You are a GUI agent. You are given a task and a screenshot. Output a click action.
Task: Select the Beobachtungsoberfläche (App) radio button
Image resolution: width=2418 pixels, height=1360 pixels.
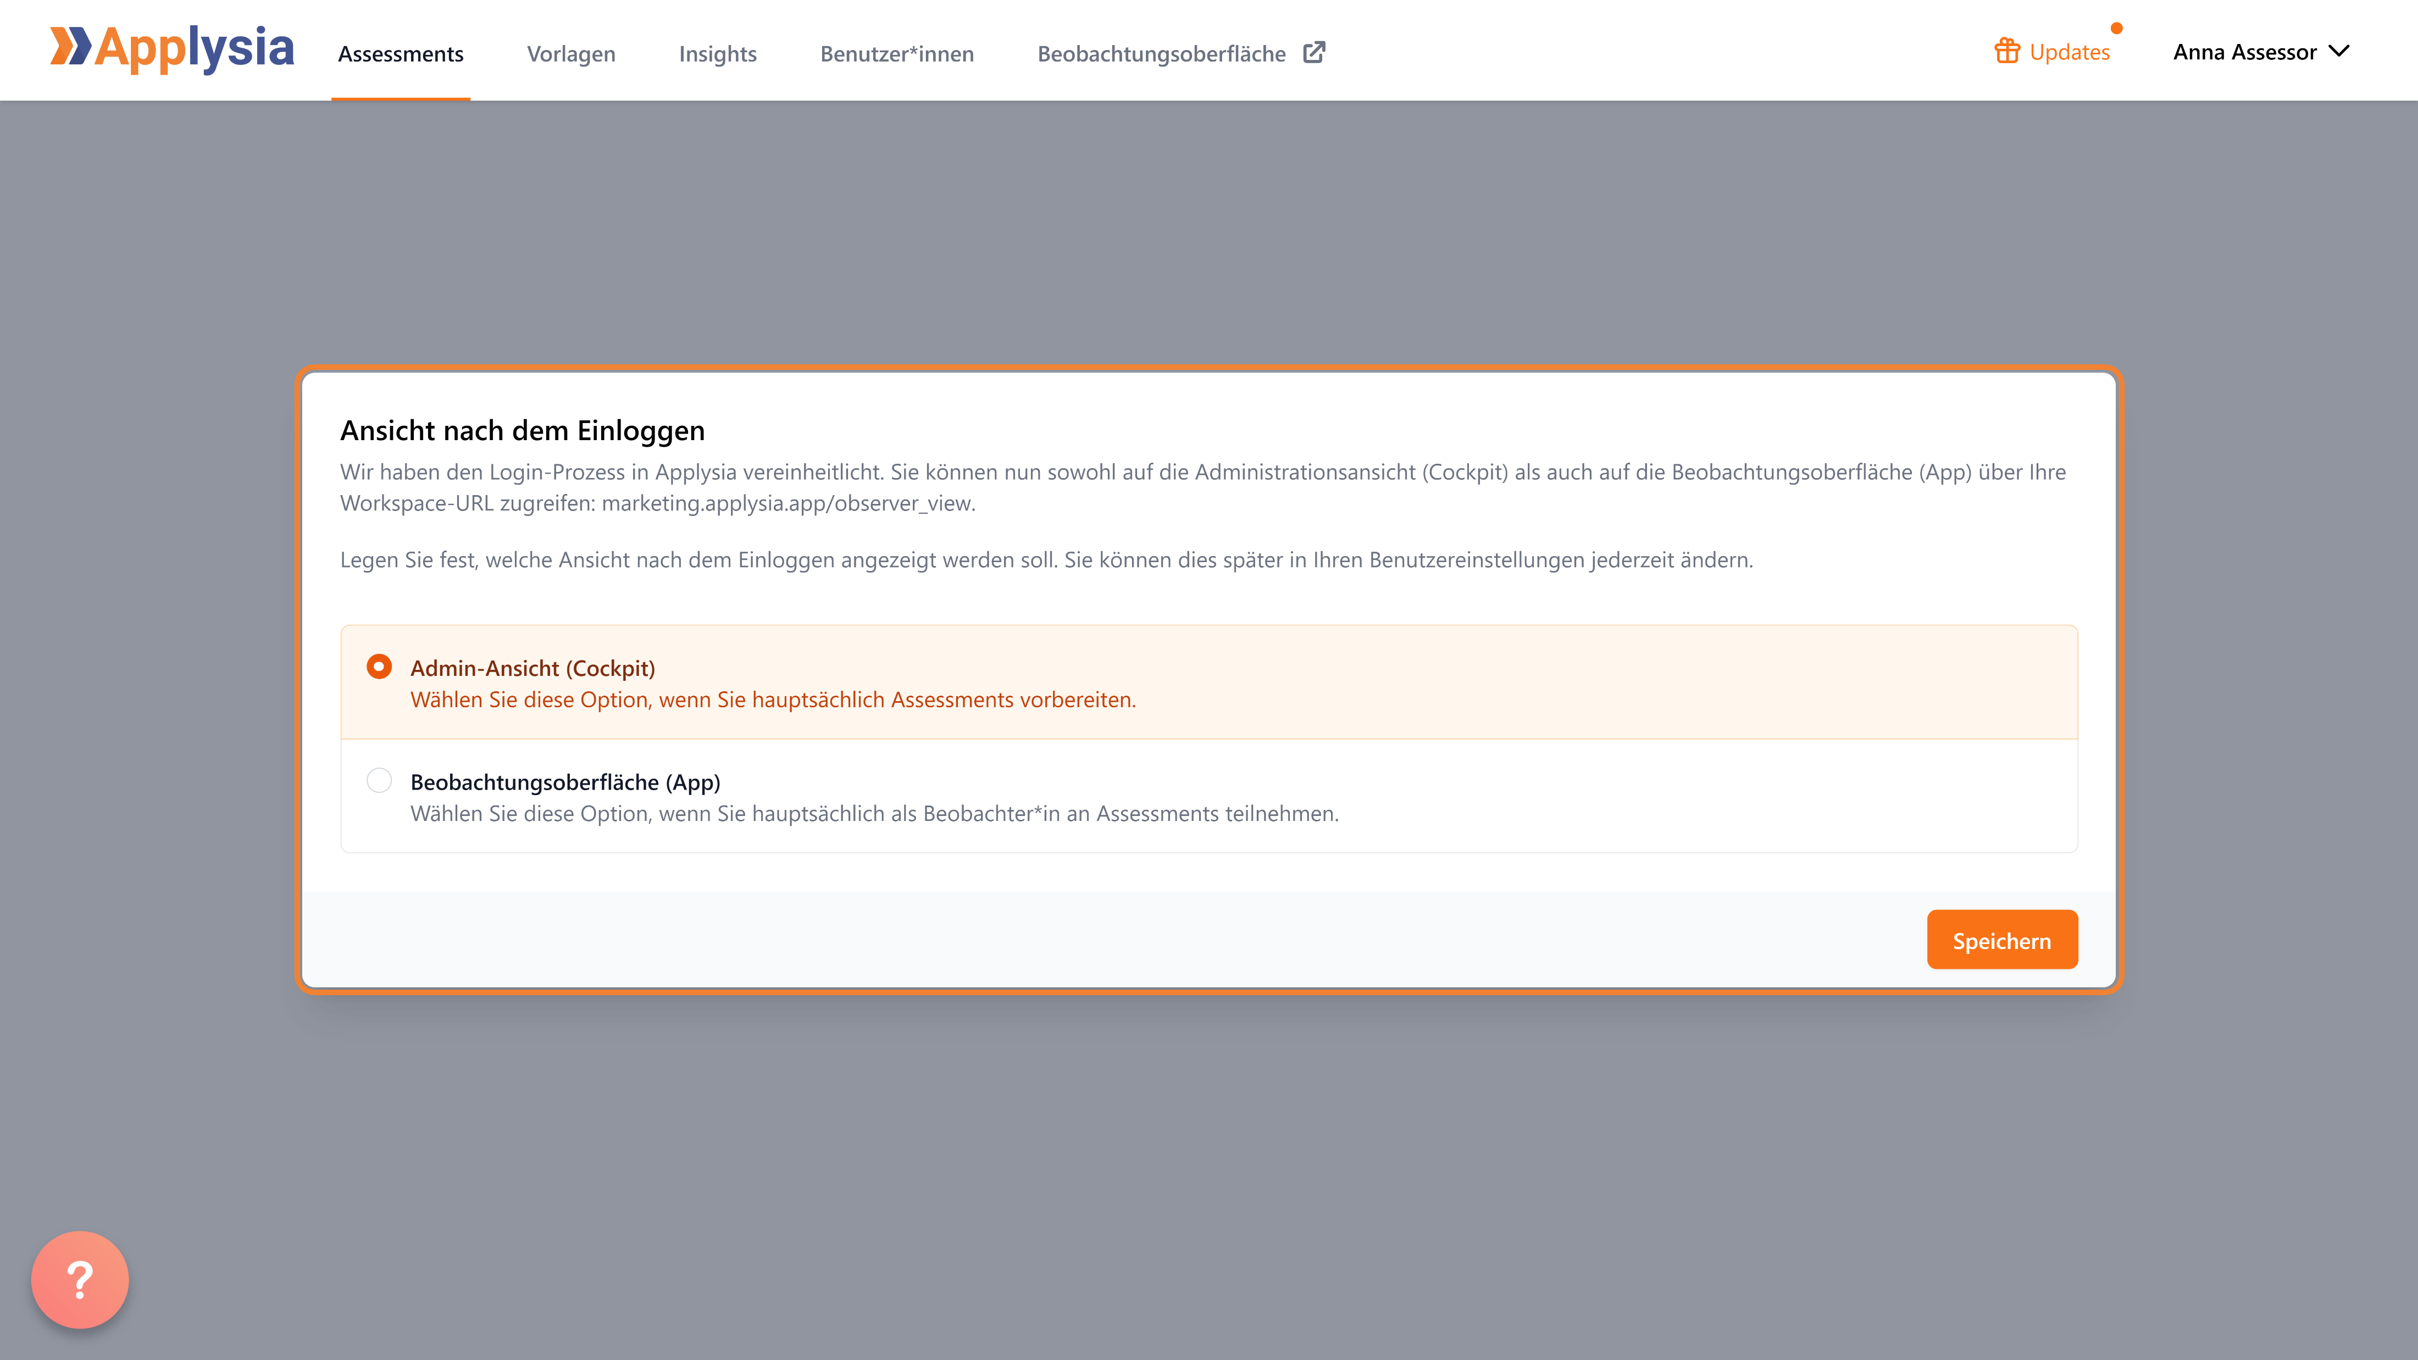point(379,780)
